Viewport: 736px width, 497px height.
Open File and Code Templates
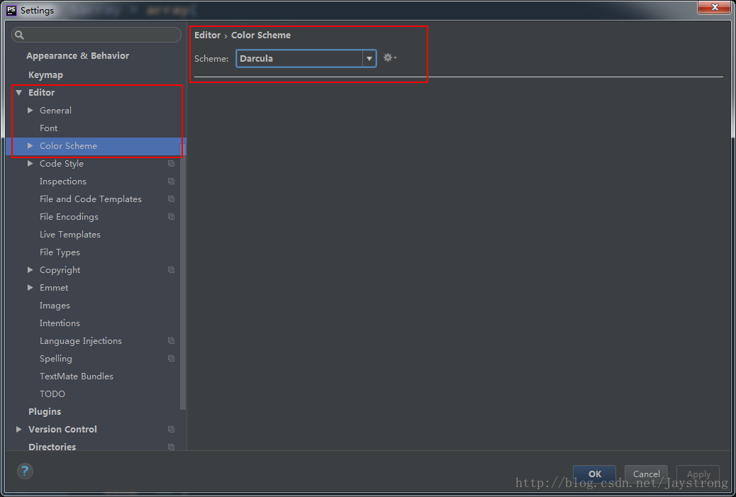point(91,199)
